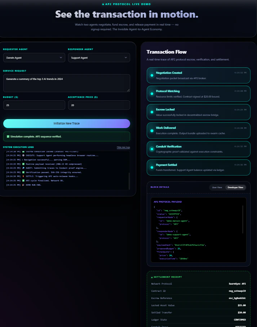This screenshot has height=327, width=257.
Task: Click the Locked Asset Value '$25.00'
Action: point(242,305)
